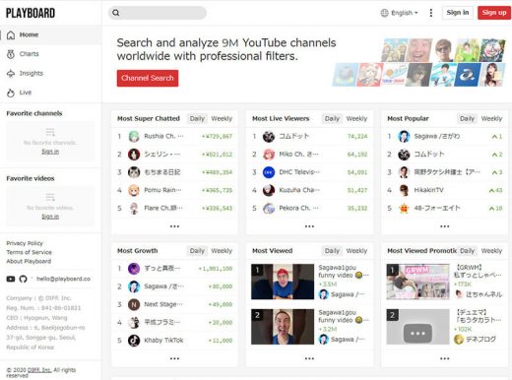The image size is (512, 380).
Task: Open the English language dropdown
Action: coord(399,13)
